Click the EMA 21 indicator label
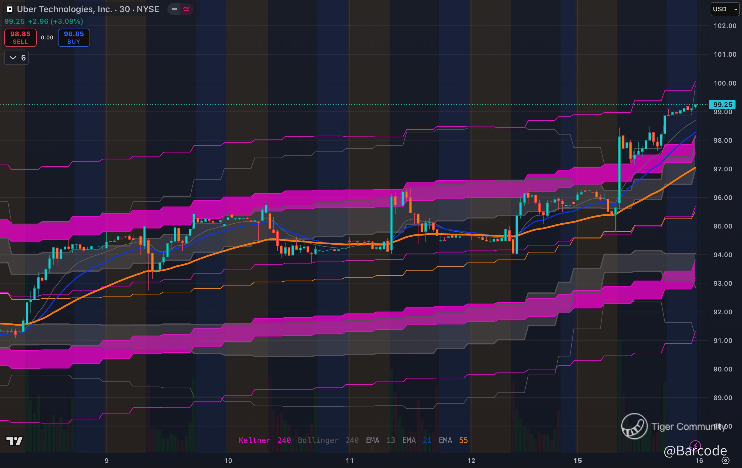The height and width of the screenshot is (468, 742). point(417,440)
